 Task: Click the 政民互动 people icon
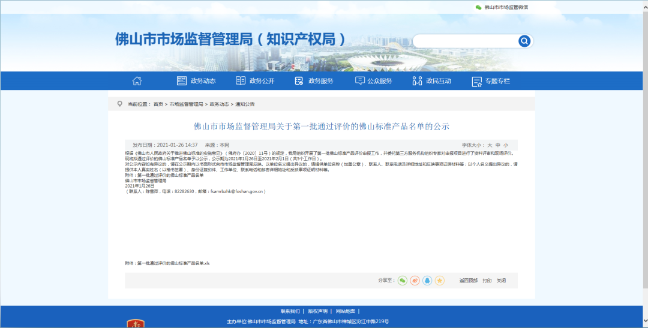coord(417,81)
